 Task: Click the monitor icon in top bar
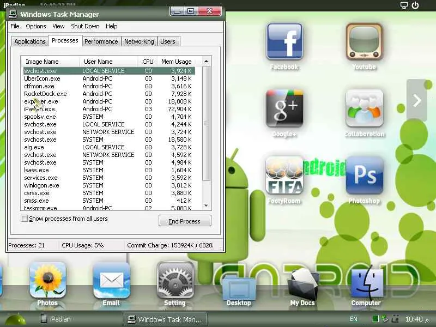[x=404, y=5]
